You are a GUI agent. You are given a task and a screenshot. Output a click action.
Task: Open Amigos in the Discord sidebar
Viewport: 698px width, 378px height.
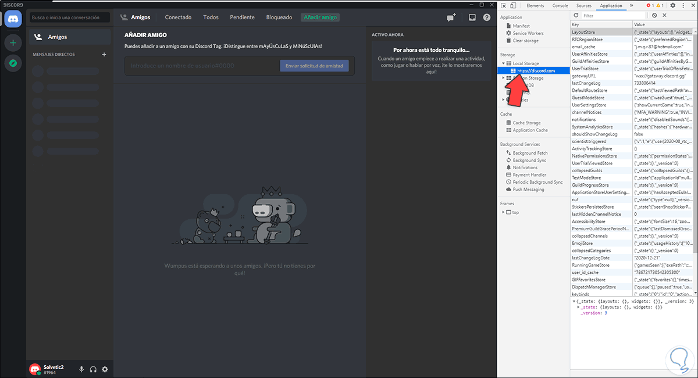pyautogui.click(x=69, y=37)
